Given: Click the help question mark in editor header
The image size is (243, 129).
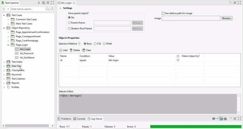Looking at the screenshot, I should (230, 3).
